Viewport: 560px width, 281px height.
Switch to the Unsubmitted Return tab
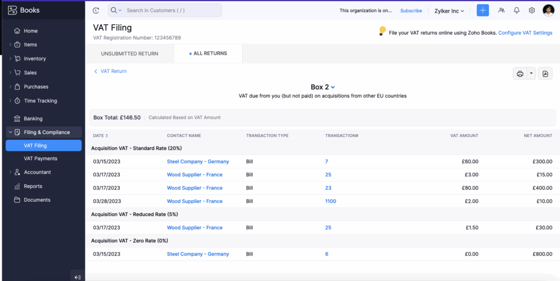point(130,54)
